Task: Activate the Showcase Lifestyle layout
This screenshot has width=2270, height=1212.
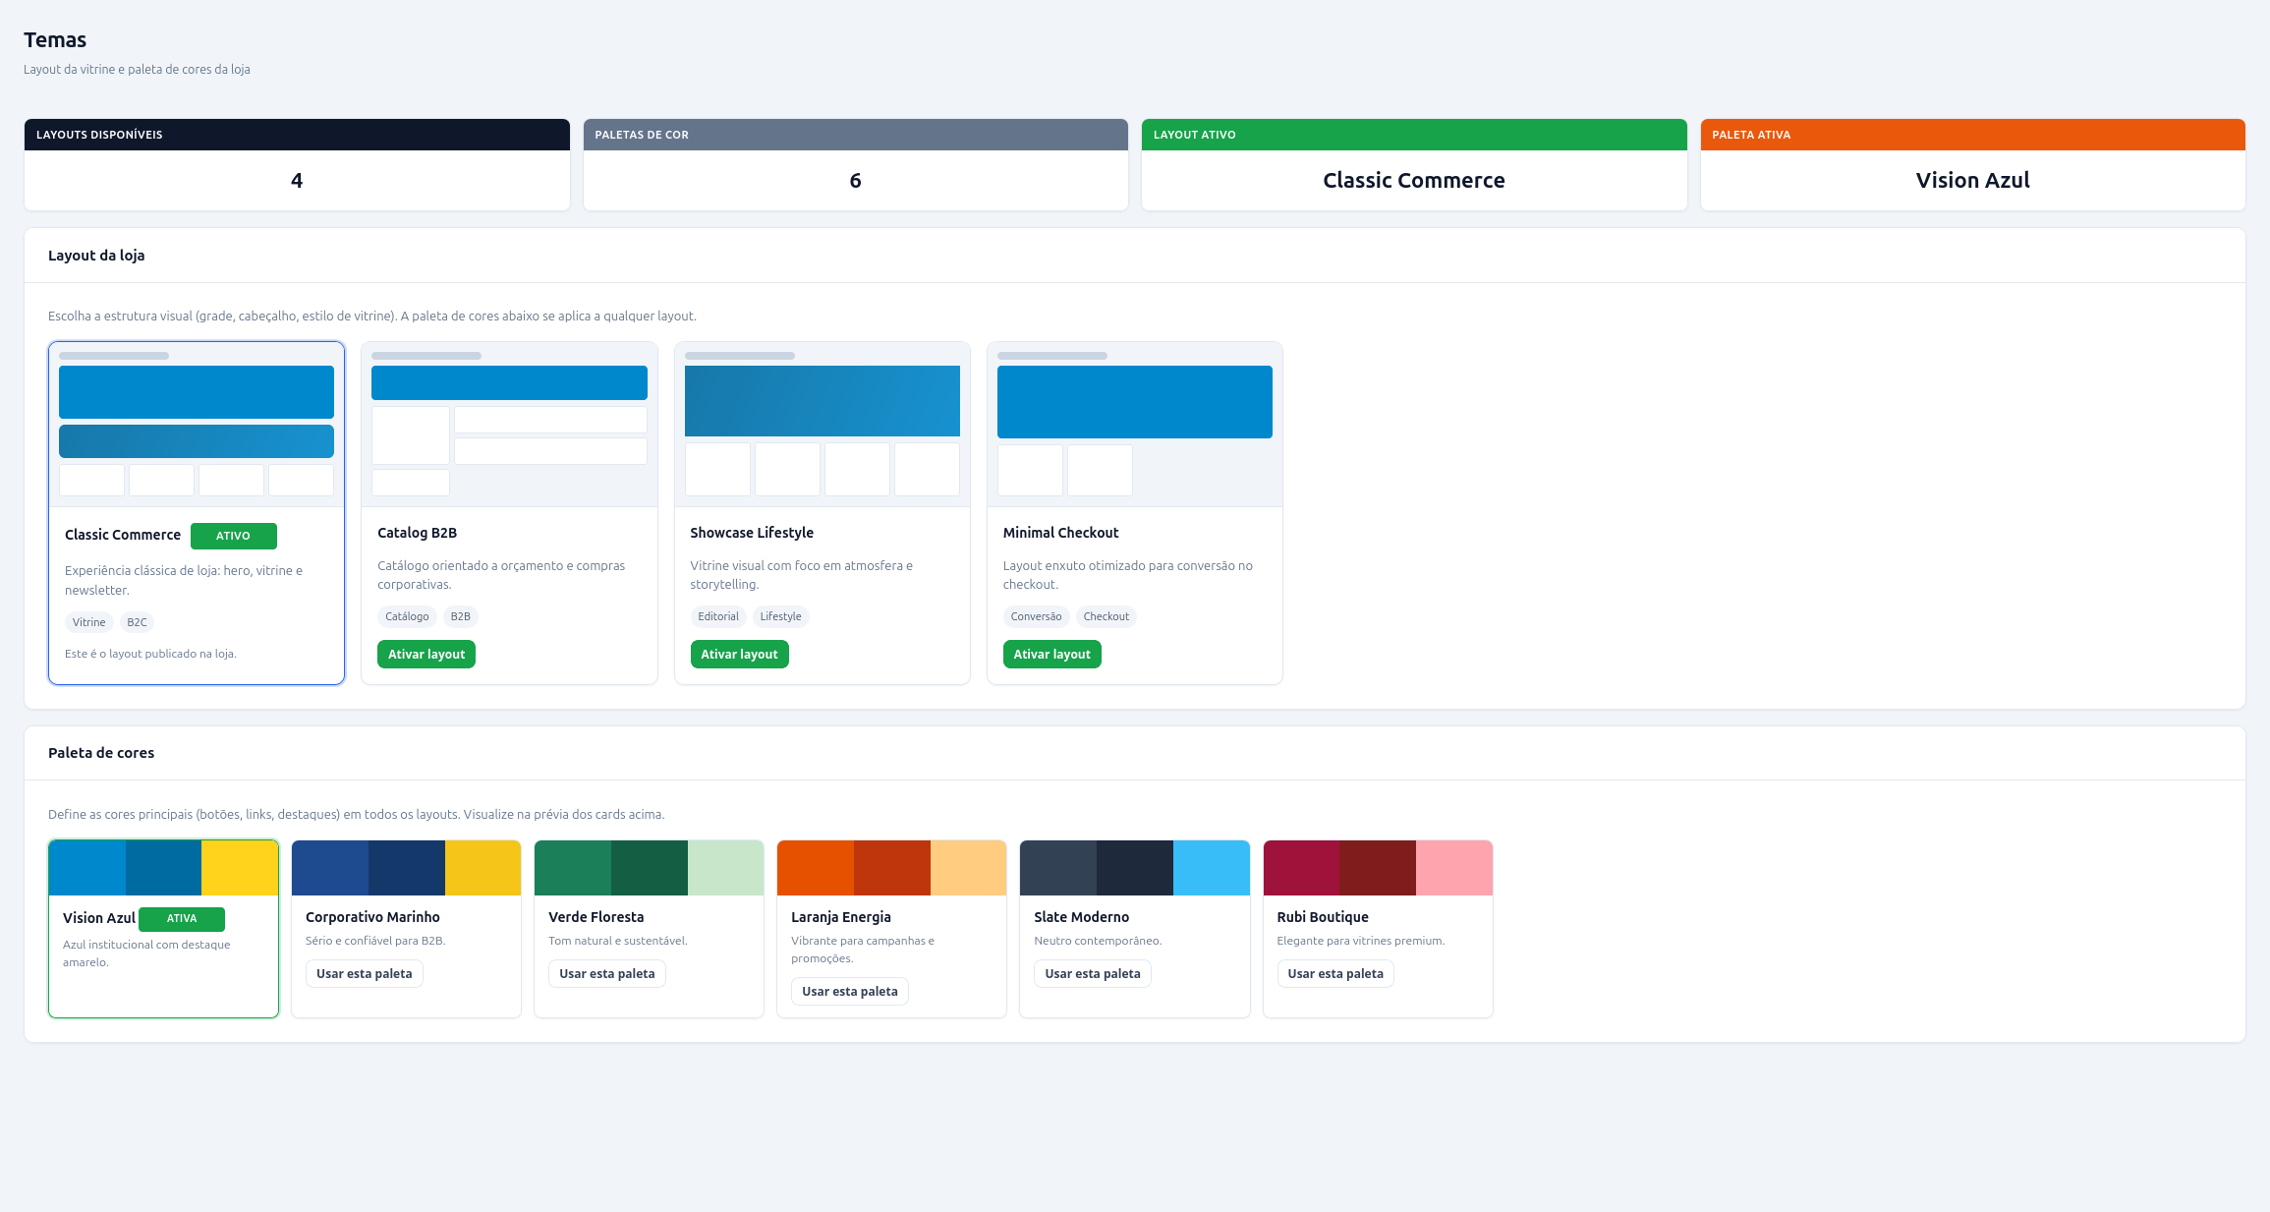Action: pos(739,655)
